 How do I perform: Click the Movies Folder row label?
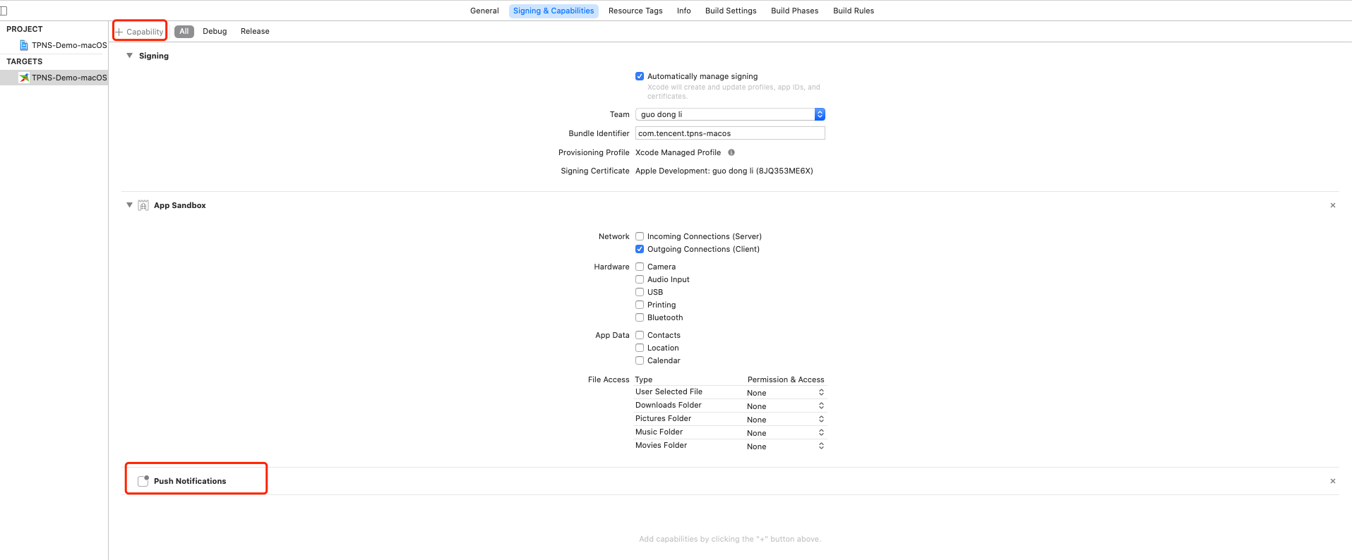point(661,446)
